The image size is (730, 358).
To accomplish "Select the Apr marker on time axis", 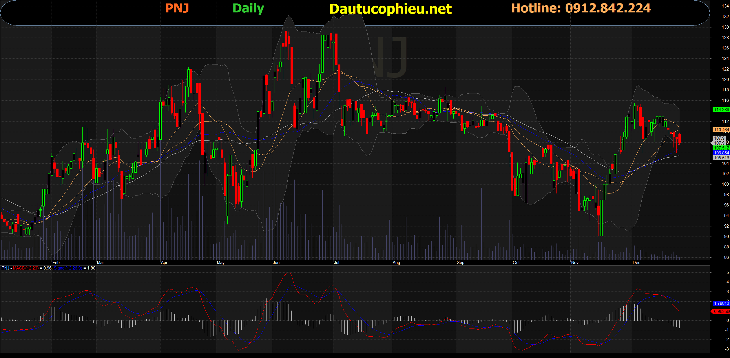I will [164, 263].
